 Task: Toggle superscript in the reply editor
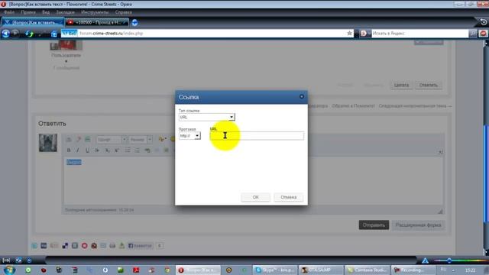117,150
